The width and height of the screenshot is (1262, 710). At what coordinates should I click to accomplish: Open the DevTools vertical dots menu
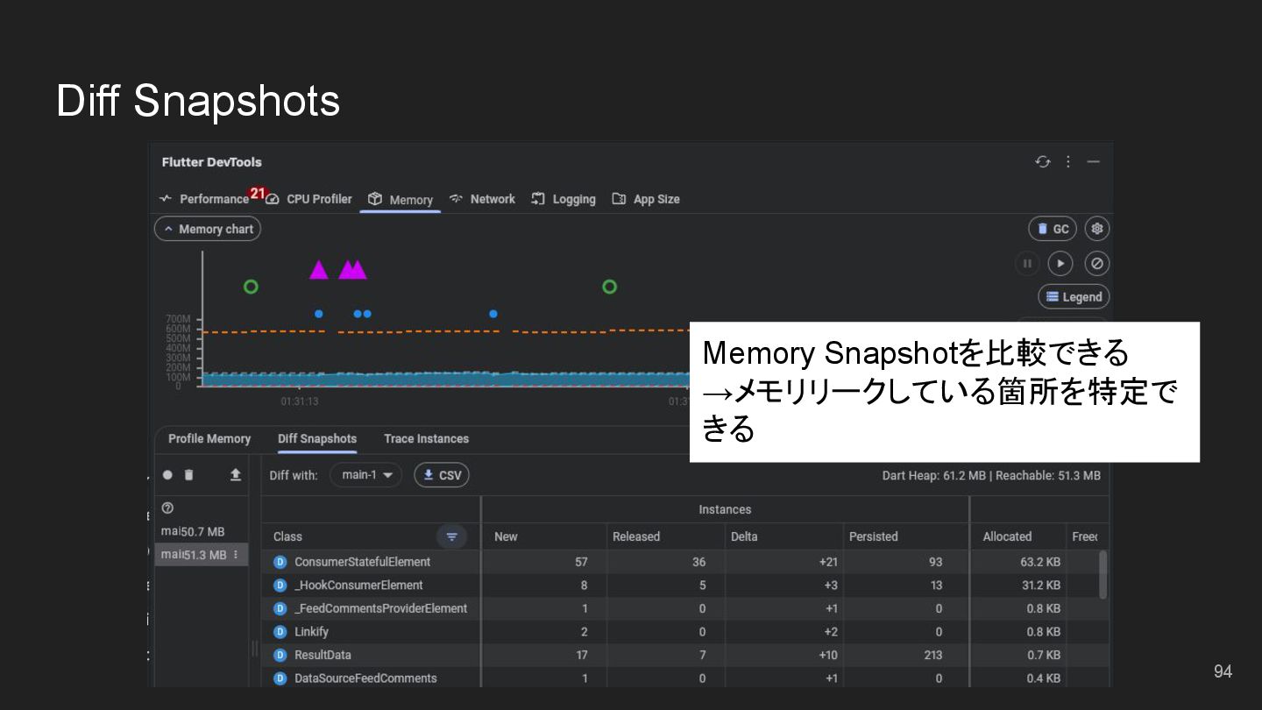[x=1067, y=162]
